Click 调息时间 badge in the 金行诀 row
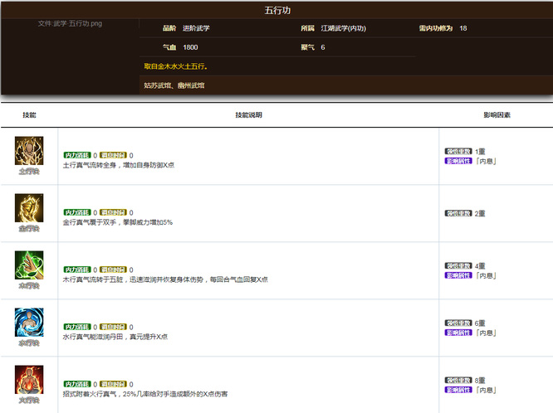This screenshot has width=553, height=413. pyautogui.click(x=114, y=212)
